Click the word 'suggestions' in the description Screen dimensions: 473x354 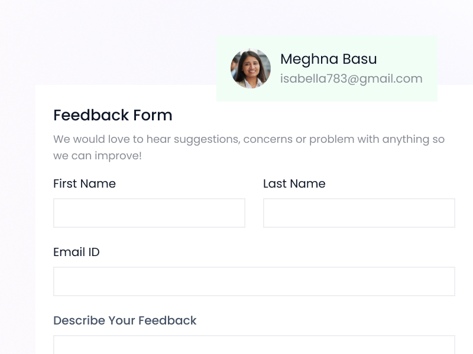[x=206, y=139]
